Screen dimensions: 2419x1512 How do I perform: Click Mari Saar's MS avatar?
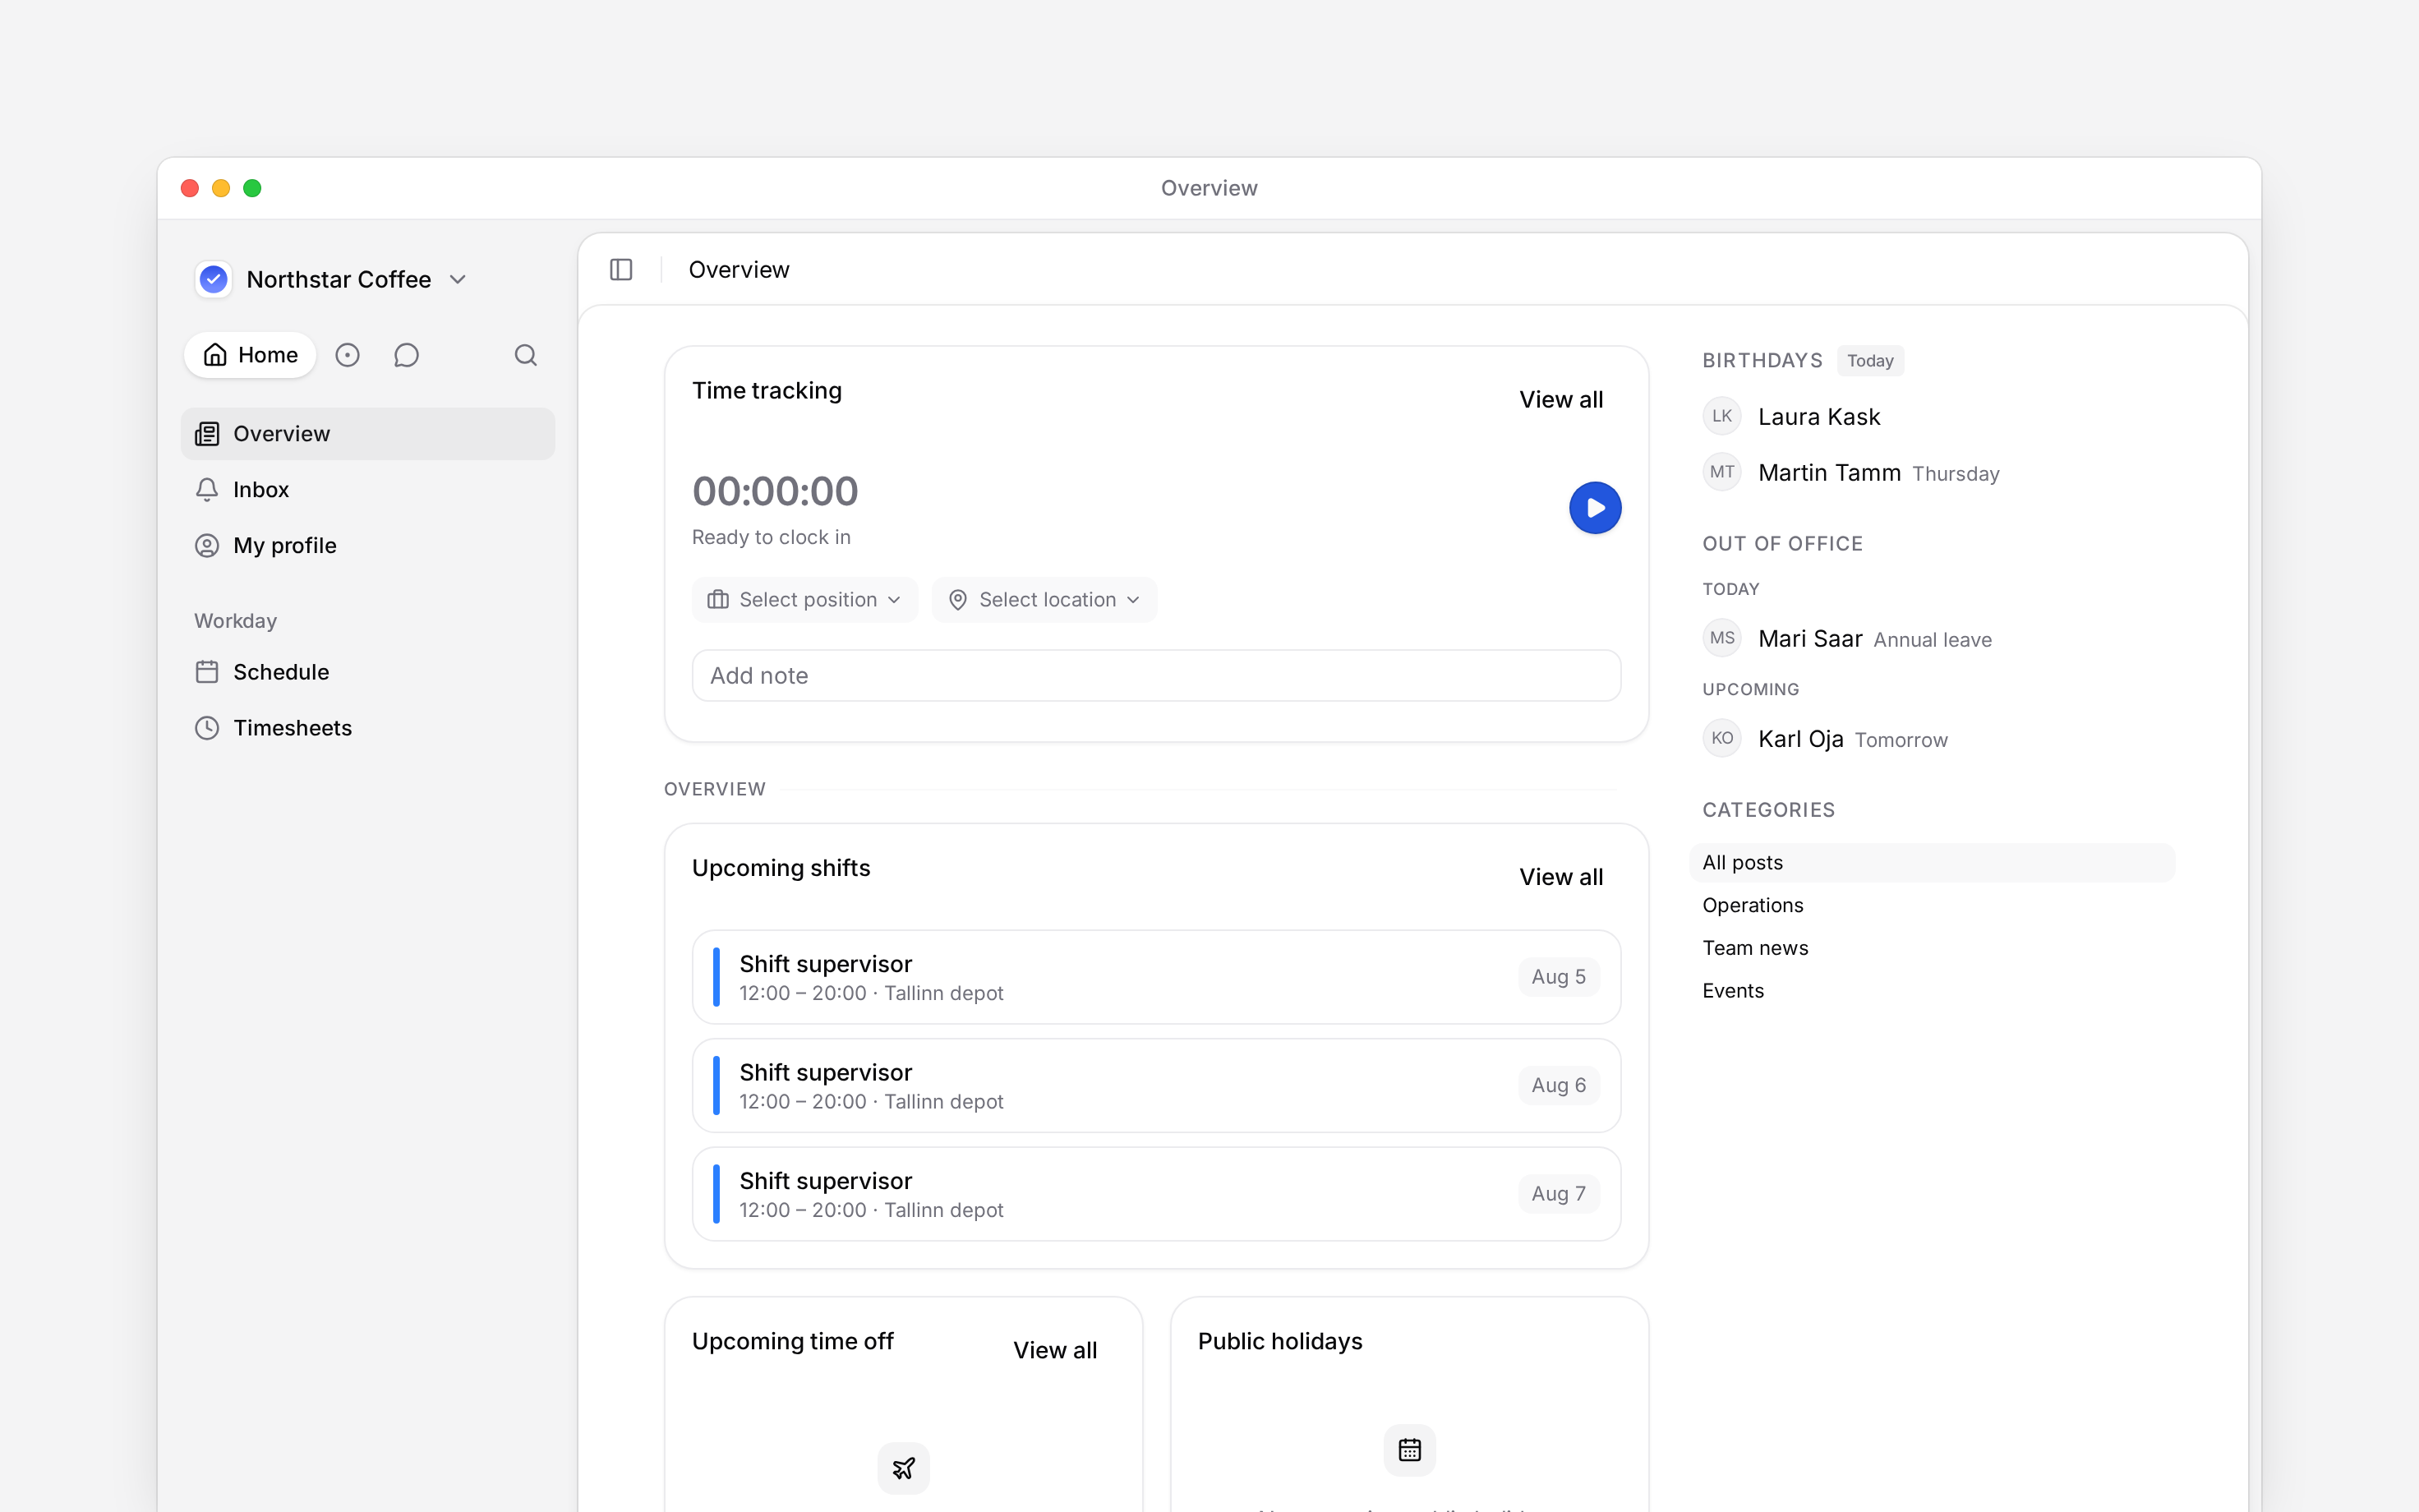pyautogui.click(x=1721, y=638)
